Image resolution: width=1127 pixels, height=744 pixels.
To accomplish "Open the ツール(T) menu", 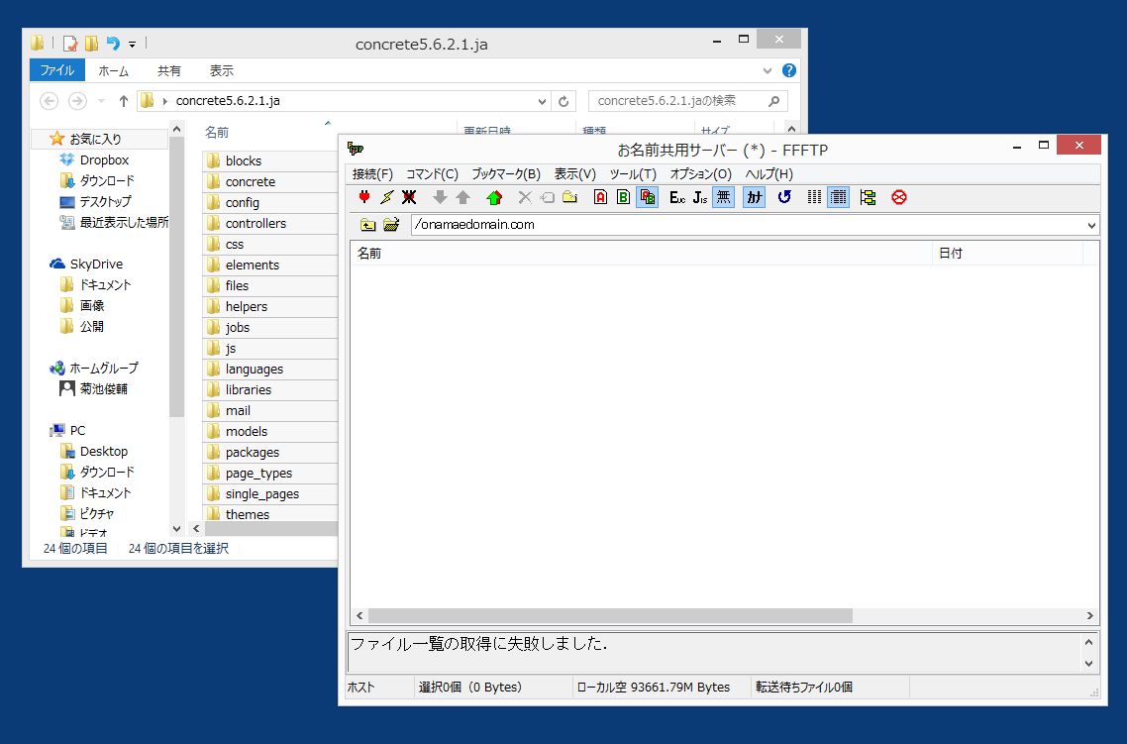I will (633, 174).
